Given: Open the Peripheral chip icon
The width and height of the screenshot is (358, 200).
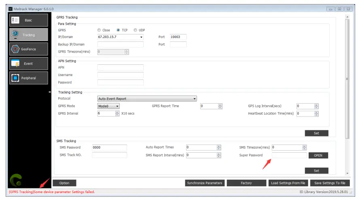Looking at the screenshot, I should [15, 78].
